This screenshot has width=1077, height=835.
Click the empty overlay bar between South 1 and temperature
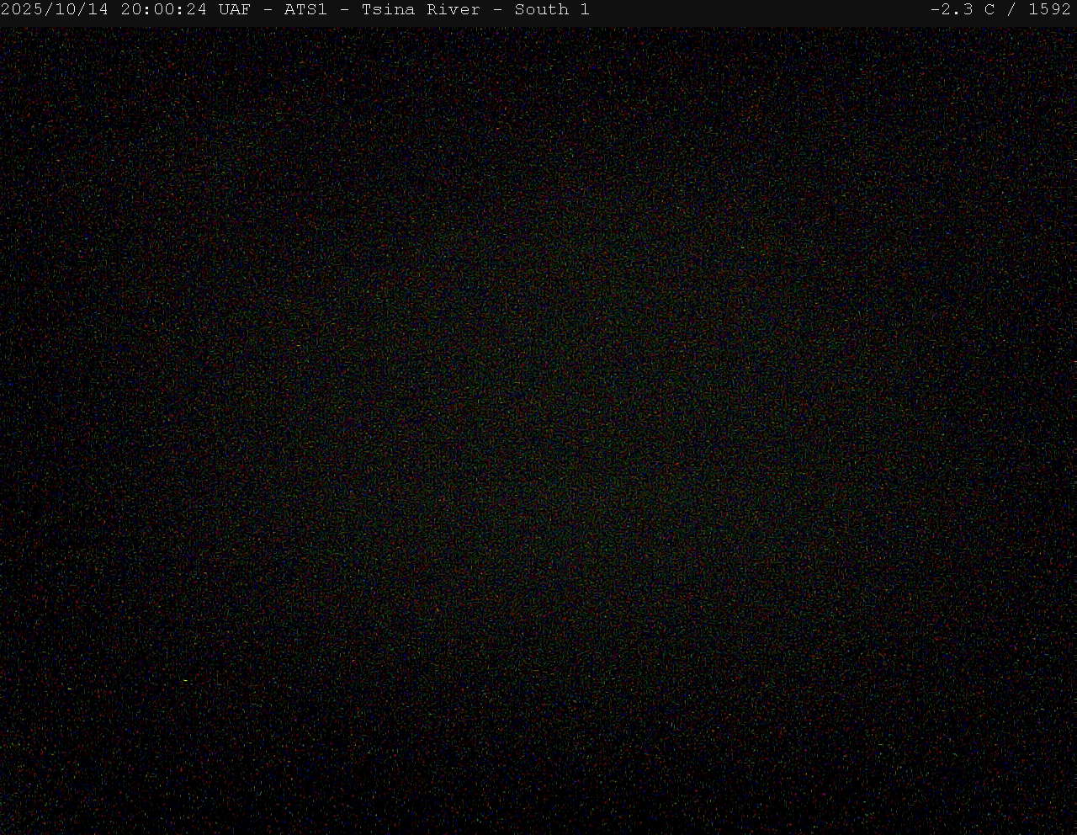[757, 10]
